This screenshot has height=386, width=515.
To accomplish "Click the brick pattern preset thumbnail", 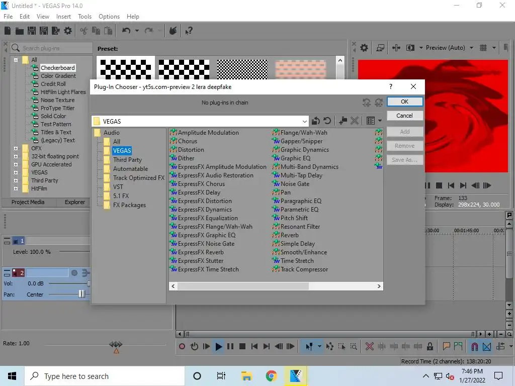I will coord(301,69).
